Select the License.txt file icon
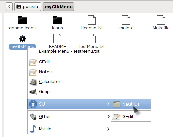The image size is (173, 137). click(92, 20)
